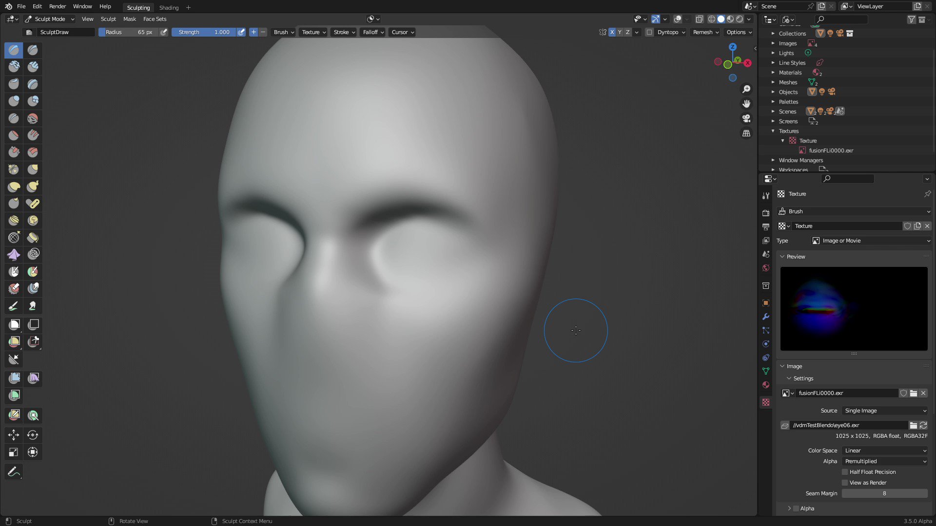Open the Face Sets menu

[x=155, y=19]
